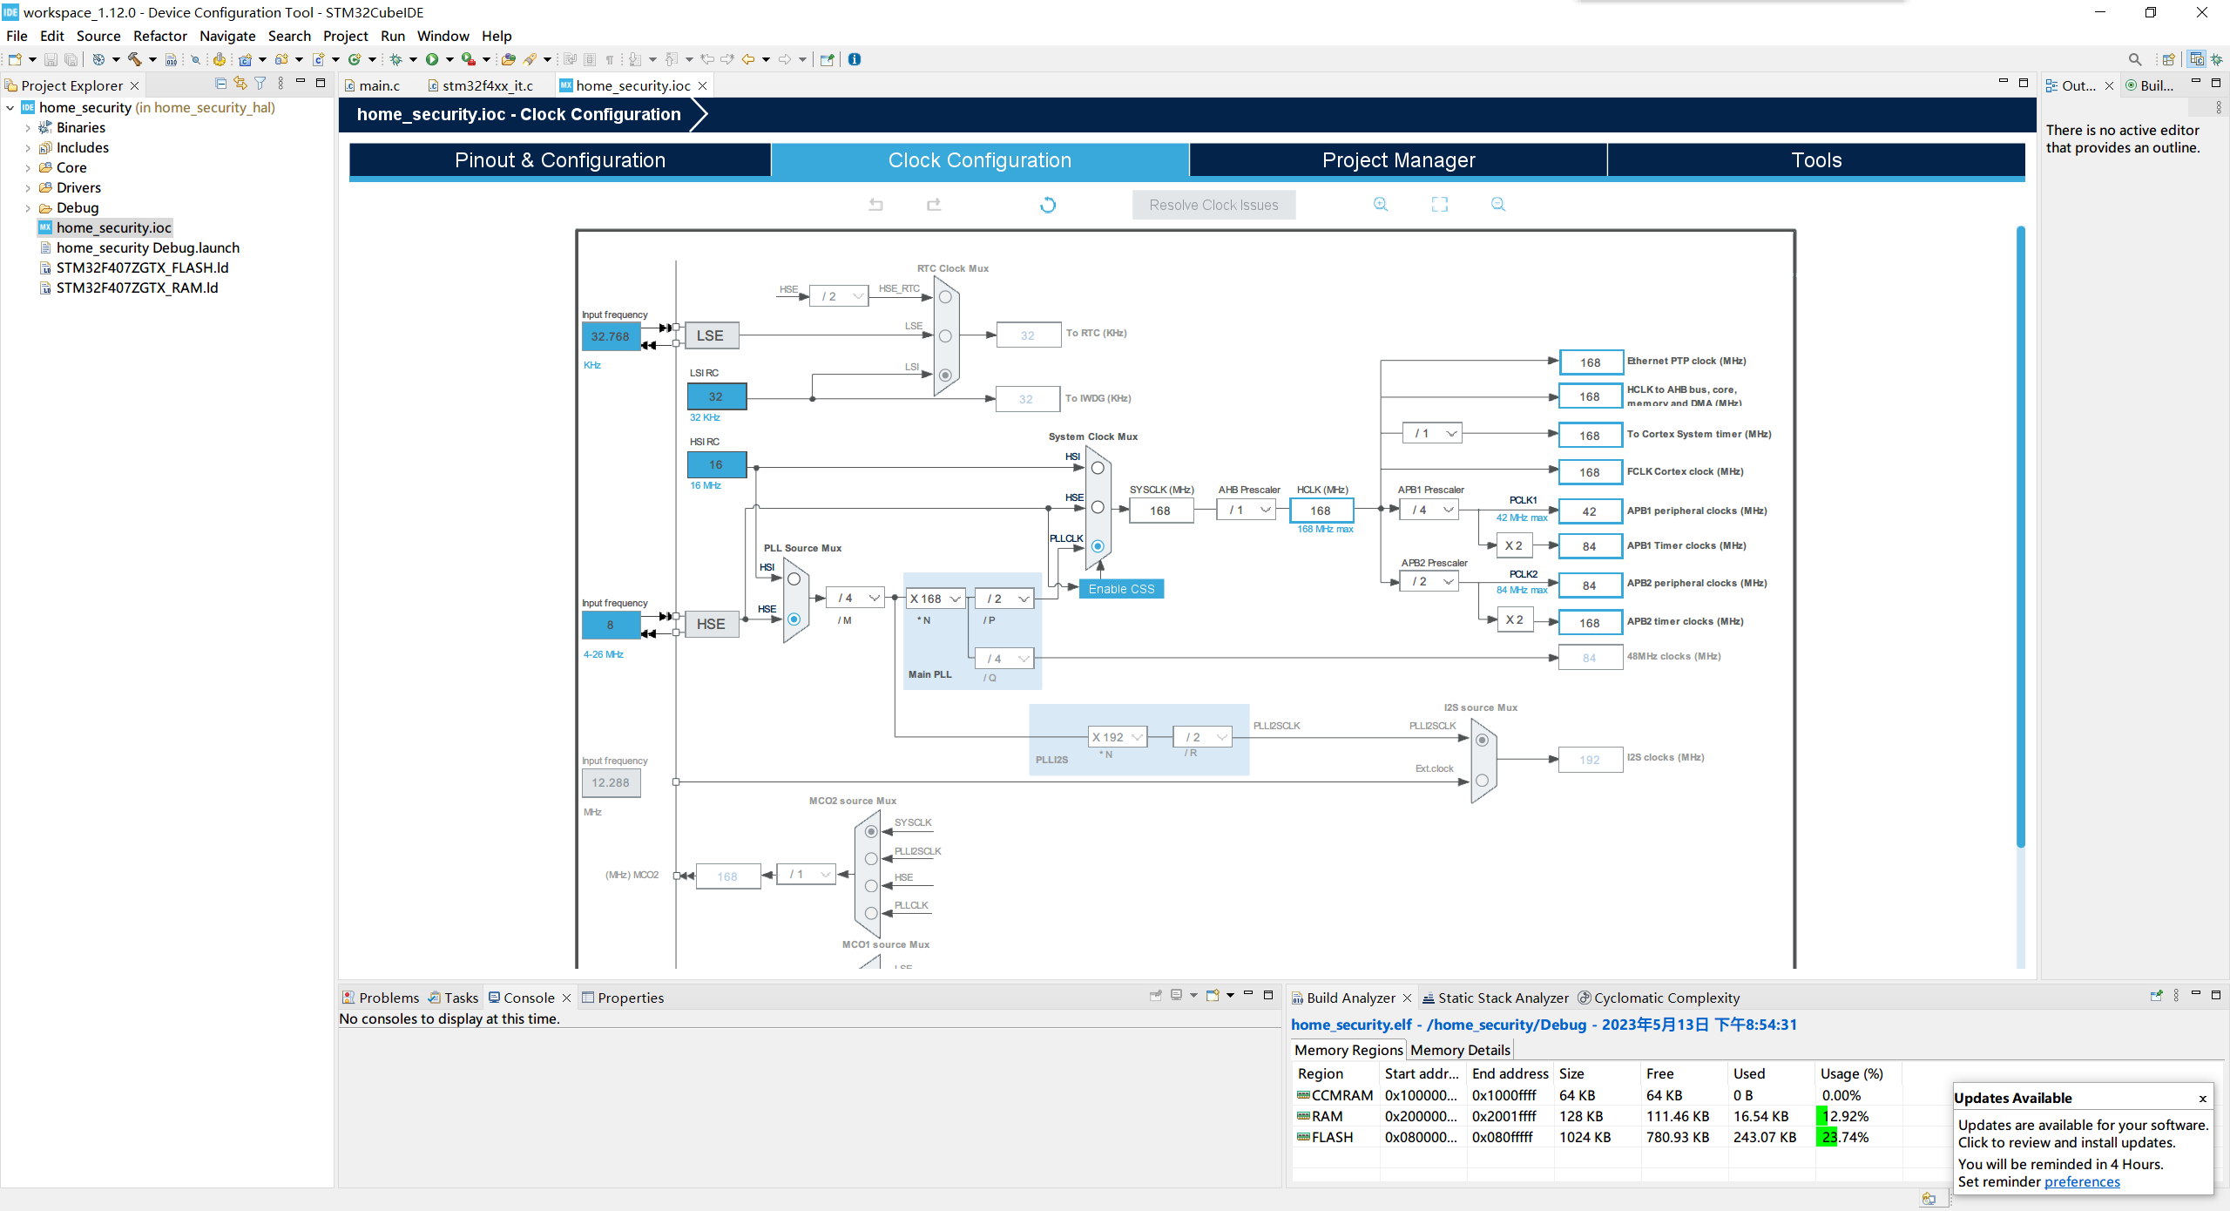The image size is (2230, 1211).
Task: Select HSI in PLL Source Mux
Action: pyautogui.click(x=794, y=579)
